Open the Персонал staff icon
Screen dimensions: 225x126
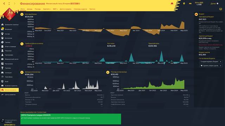tap(2, 51)
